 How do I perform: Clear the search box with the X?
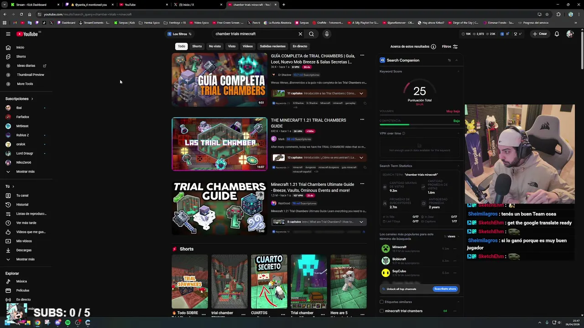300,34
